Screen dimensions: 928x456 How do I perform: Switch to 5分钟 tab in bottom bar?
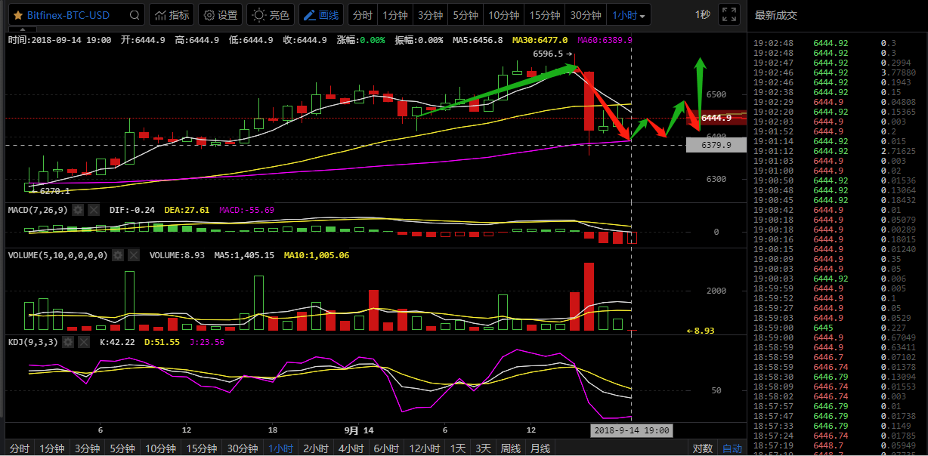tap(122, 448)
